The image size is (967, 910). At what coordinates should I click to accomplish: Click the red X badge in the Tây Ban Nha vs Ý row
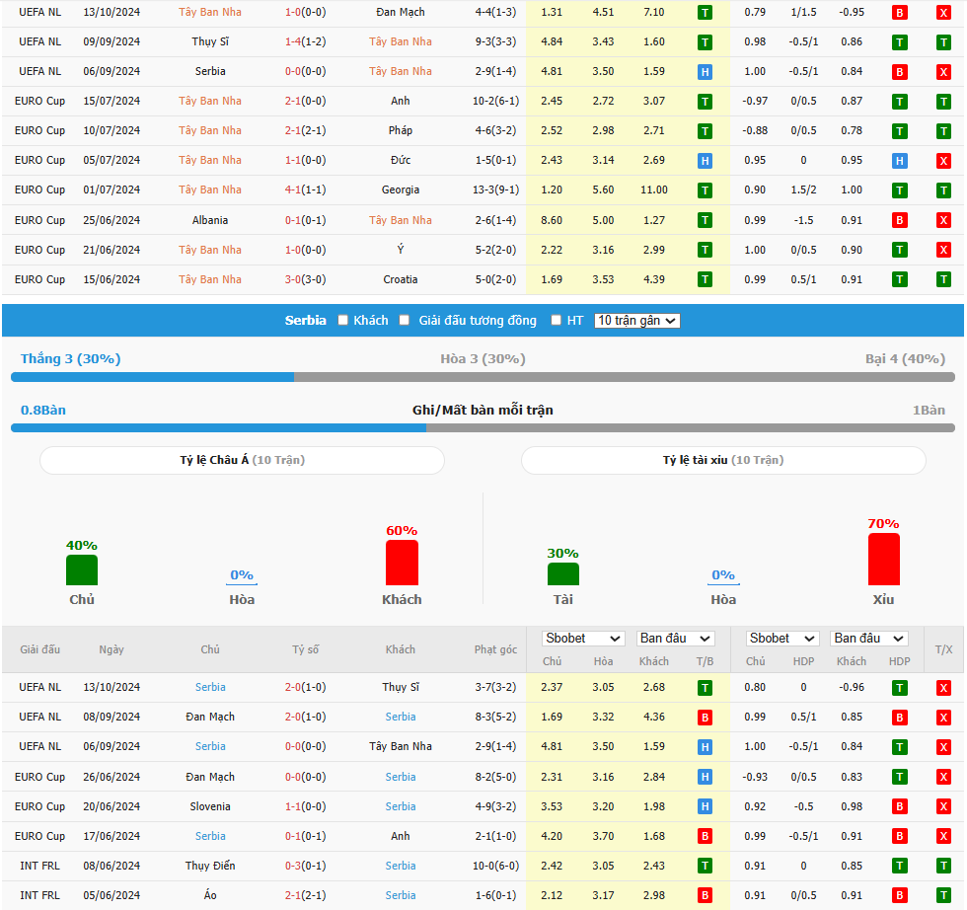click(x=943, y=250)
